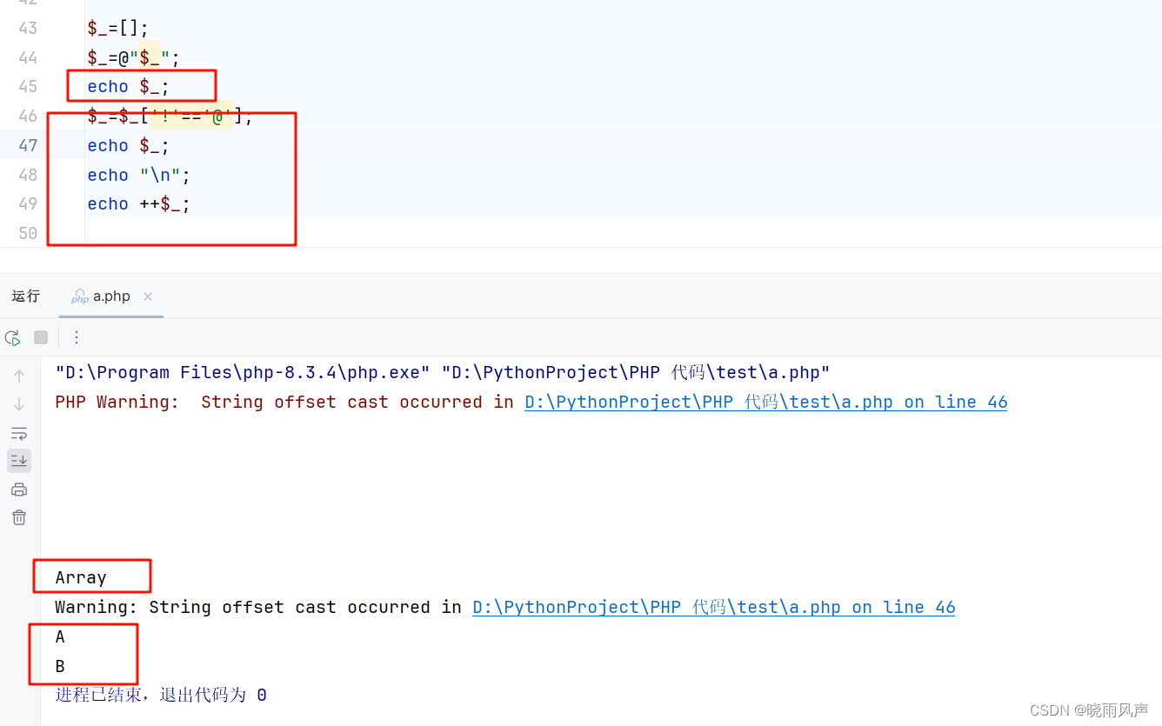
Task: Toggle the soft-wrap icon in console
Action: tap(19, 433)
